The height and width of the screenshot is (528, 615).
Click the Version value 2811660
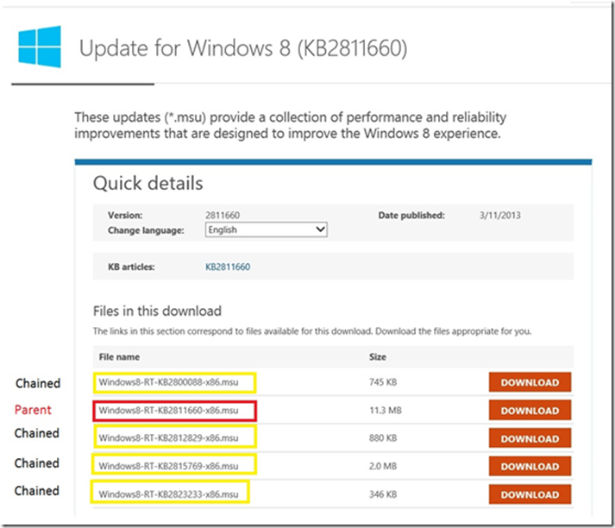(223, 215)
